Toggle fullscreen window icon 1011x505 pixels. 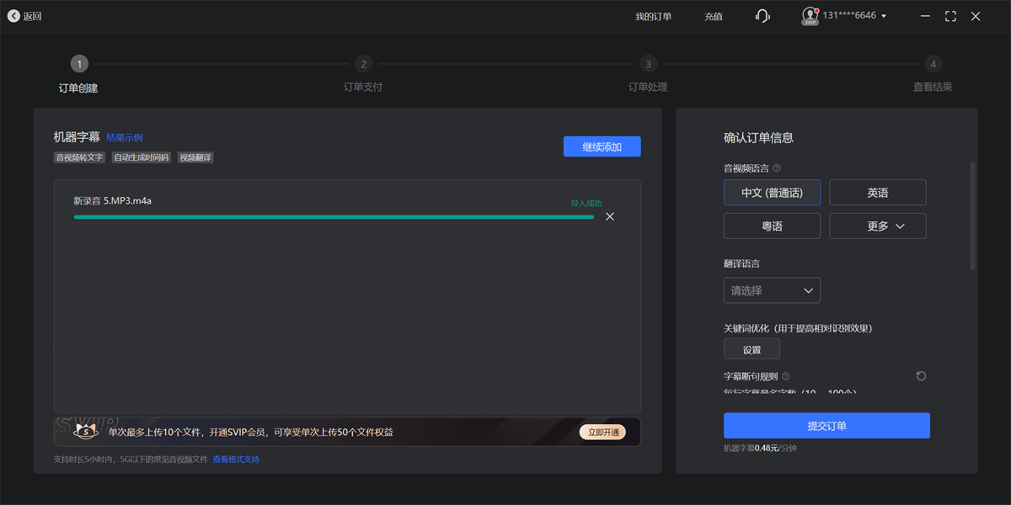[x=950, y=16]
